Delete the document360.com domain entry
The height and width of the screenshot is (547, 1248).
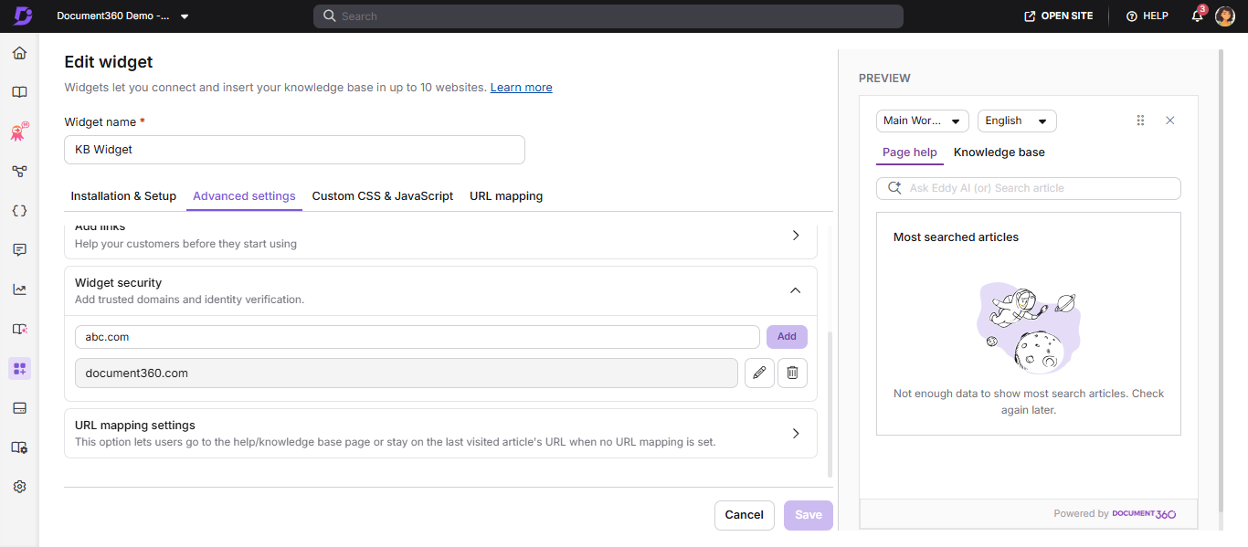tap(792, 373)
